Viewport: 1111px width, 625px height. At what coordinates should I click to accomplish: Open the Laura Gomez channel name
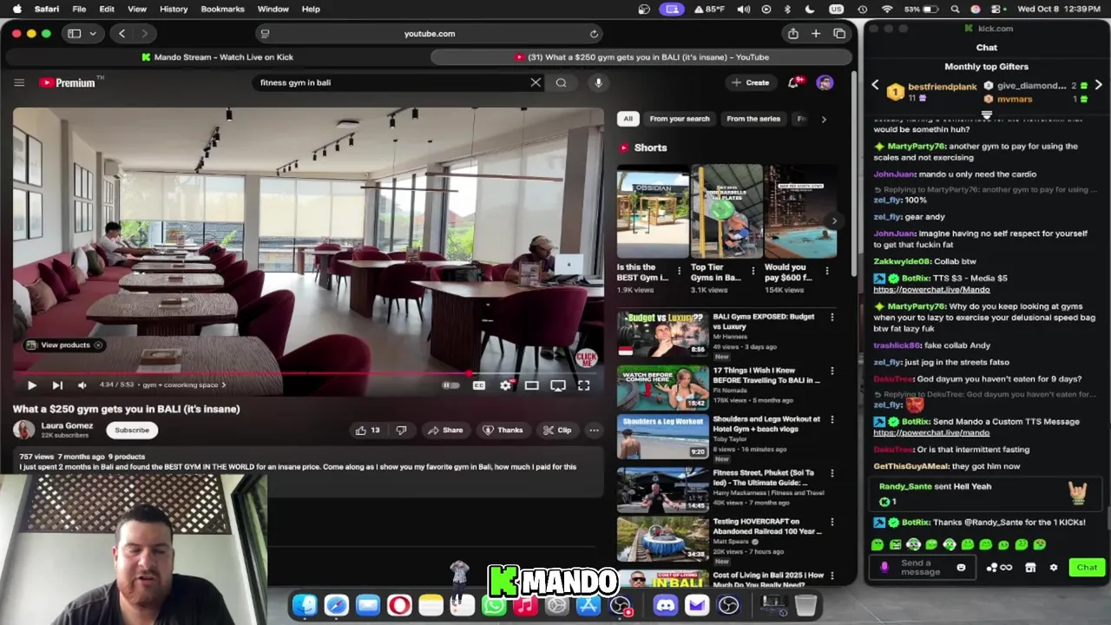(x=67, y=425)
